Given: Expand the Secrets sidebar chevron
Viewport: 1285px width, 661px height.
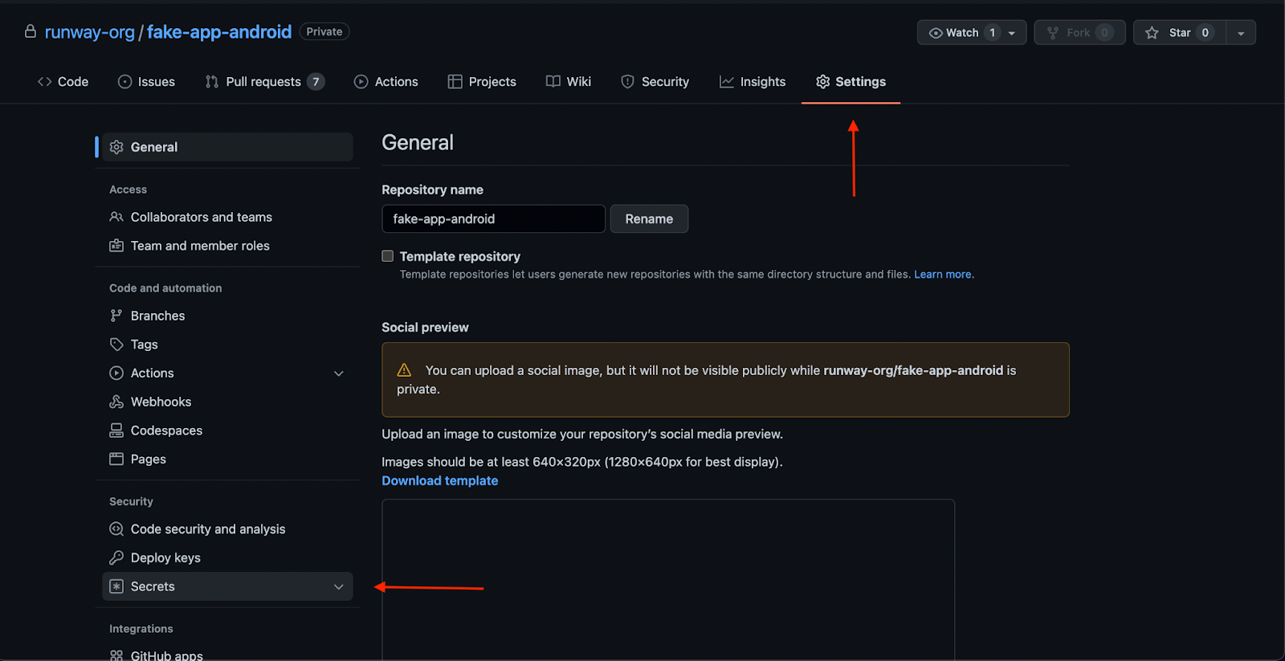Looking at the screenshot, I should (339, 587).
